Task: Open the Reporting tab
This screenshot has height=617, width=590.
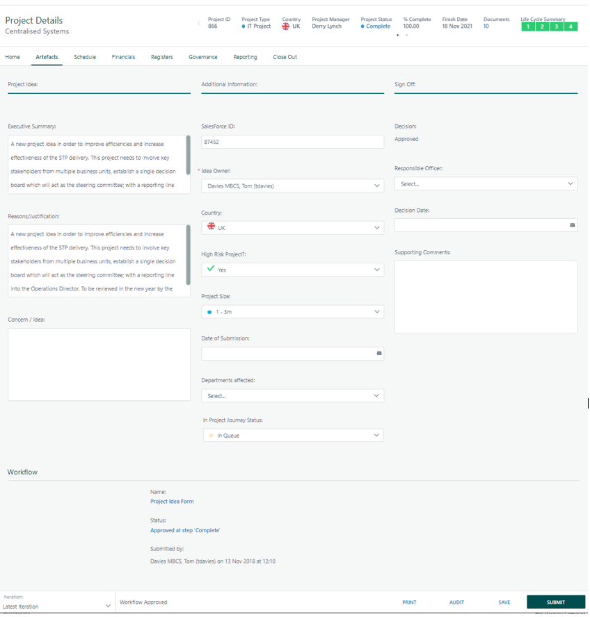Action: 245,57
